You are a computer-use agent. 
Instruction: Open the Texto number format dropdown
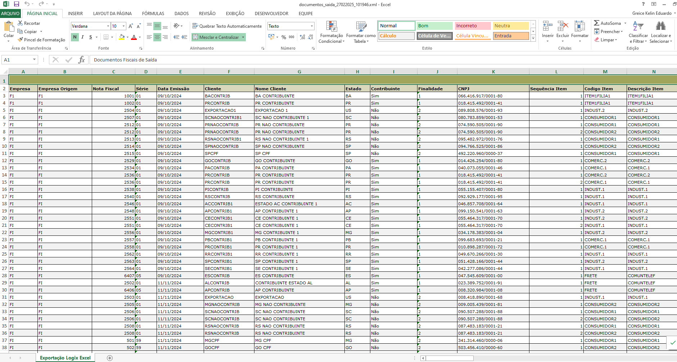click(x=312, y=26)
